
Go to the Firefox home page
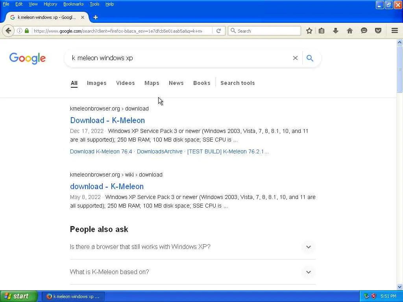tap(349, 31)
